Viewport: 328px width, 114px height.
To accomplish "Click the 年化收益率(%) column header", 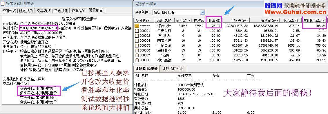I will tap(314, 21).
